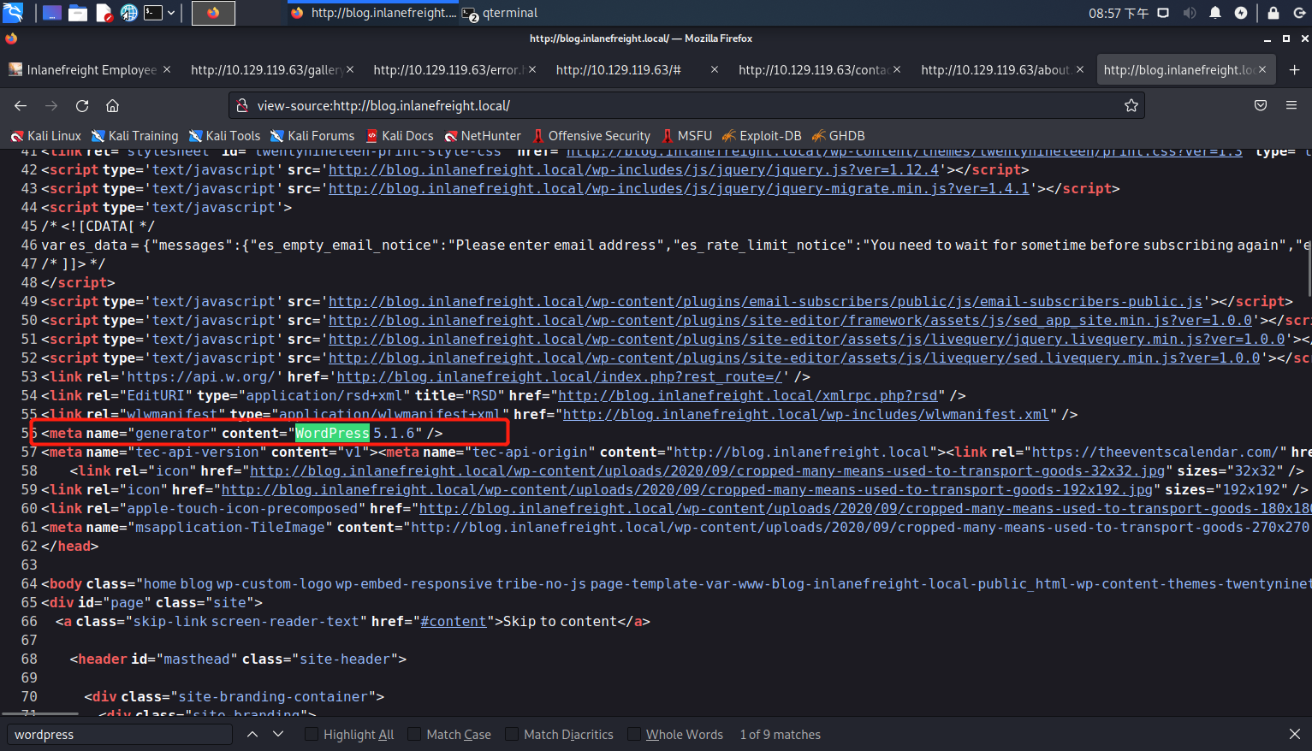Open the Kali Linux bookmark
Image resolution: width=1312 pixels, height=751 pixels.
click(x=46, y=136)
